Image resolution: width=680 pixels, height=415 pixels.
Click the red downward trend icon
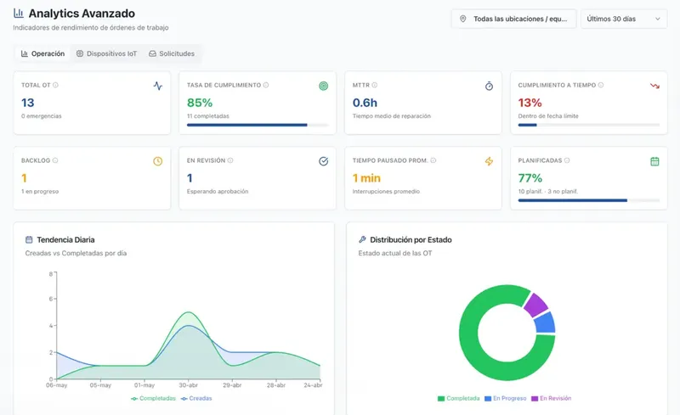click(654, 86)
